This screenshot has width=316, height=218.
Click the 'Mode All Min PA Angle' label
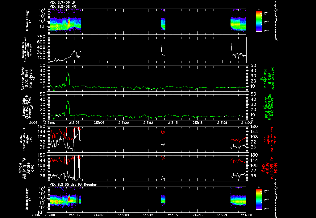point(26,168)
